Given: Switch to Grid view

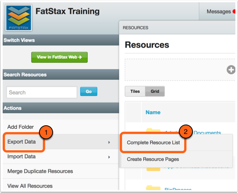Looking at the screenshot, I should coord(155,91).
